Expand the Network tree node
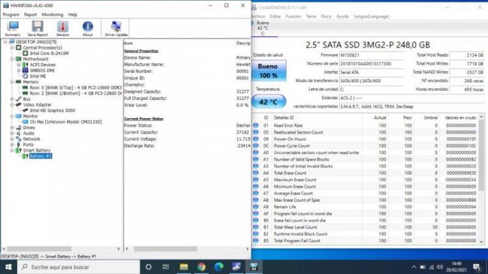This screenshot has height=274, width=488. [x=12, y=139]
